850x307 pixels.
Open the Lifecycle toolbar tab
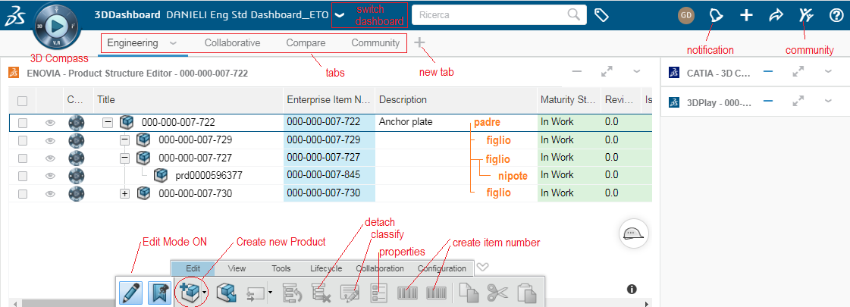click(326, 268)
